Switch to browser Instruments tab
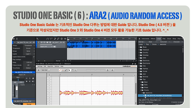The width and height of the screenshot is (195, 108). coord(145,39)
